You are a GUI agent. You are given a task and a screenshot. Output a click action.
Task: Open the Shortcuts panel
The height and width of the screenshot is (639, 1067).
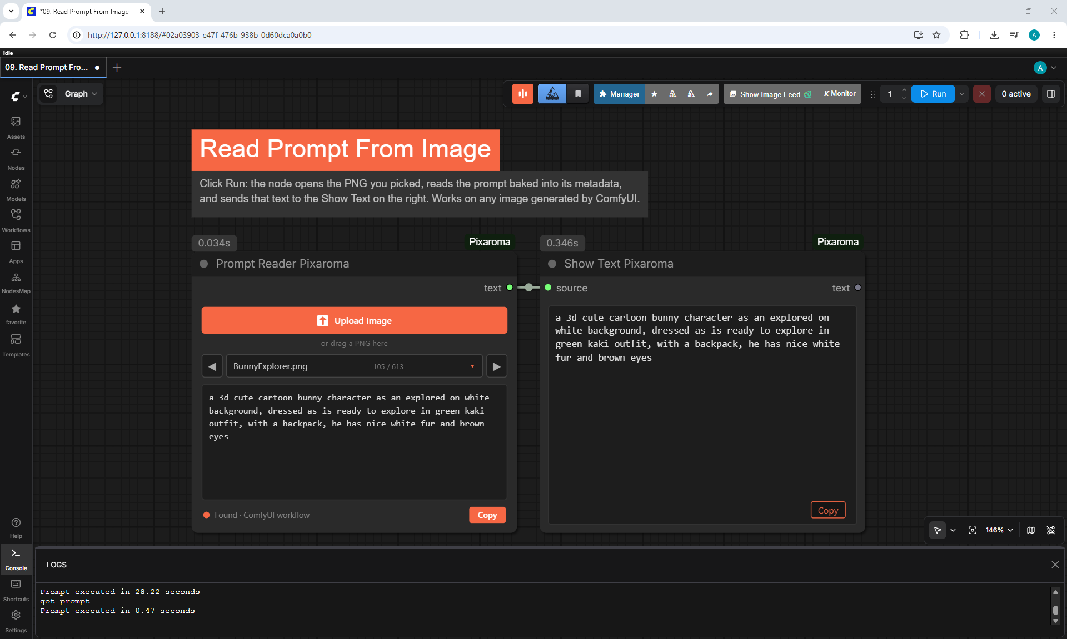16,590
